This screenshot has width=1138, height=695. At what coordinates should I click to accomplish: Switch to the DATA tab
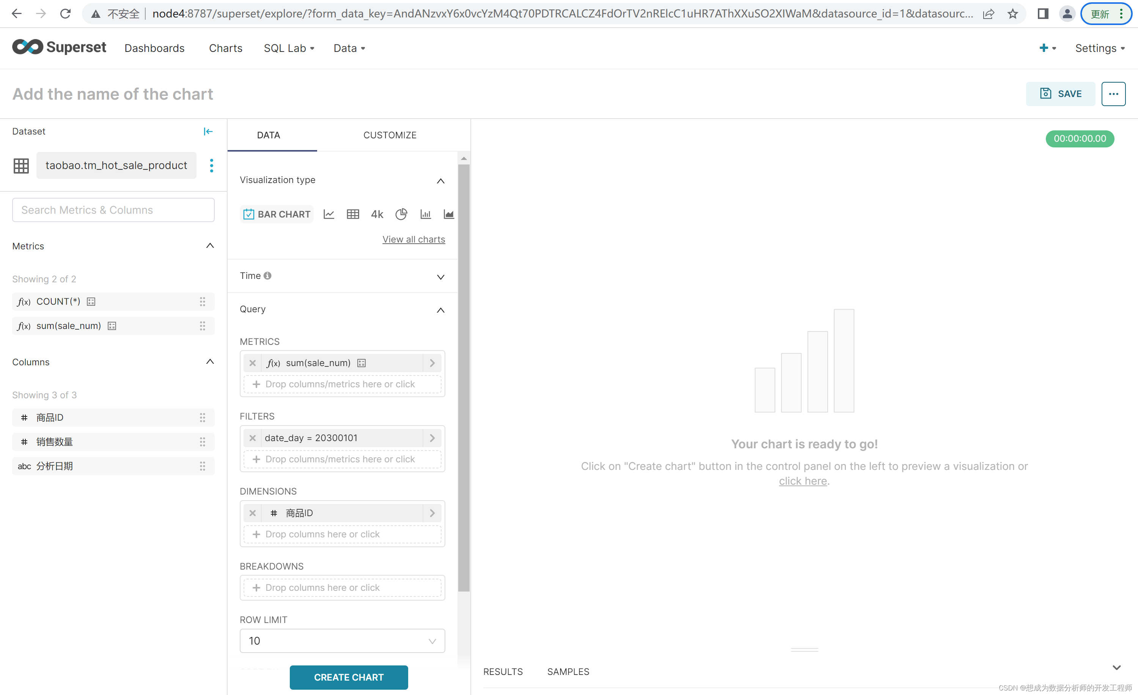click(268, 135)
